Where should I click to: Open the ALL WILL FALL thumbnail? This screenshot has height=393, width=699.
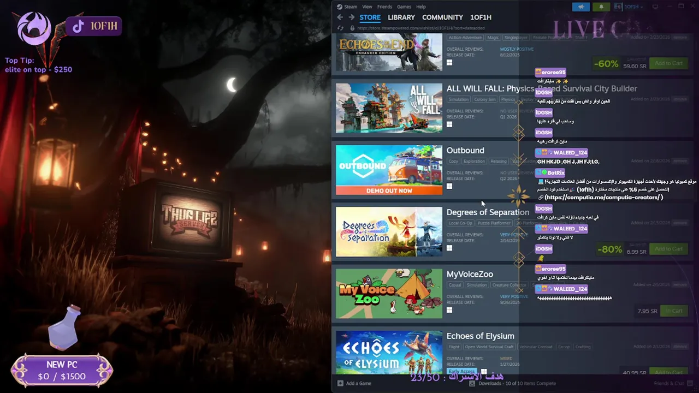coord(389,108)
